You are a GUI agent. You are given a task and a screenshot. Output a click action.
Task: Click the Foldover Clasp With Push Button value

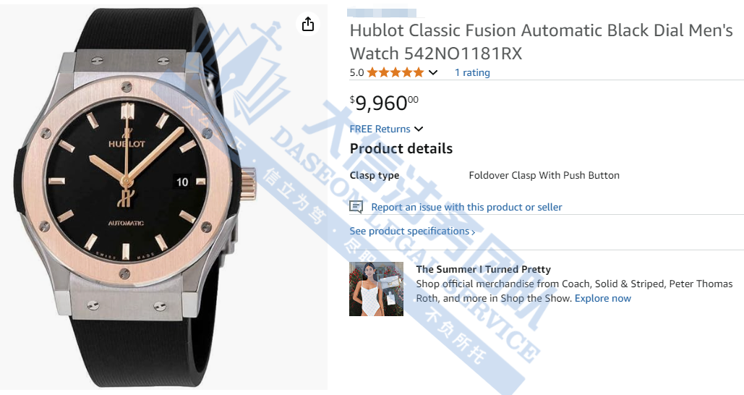(544, 175)
